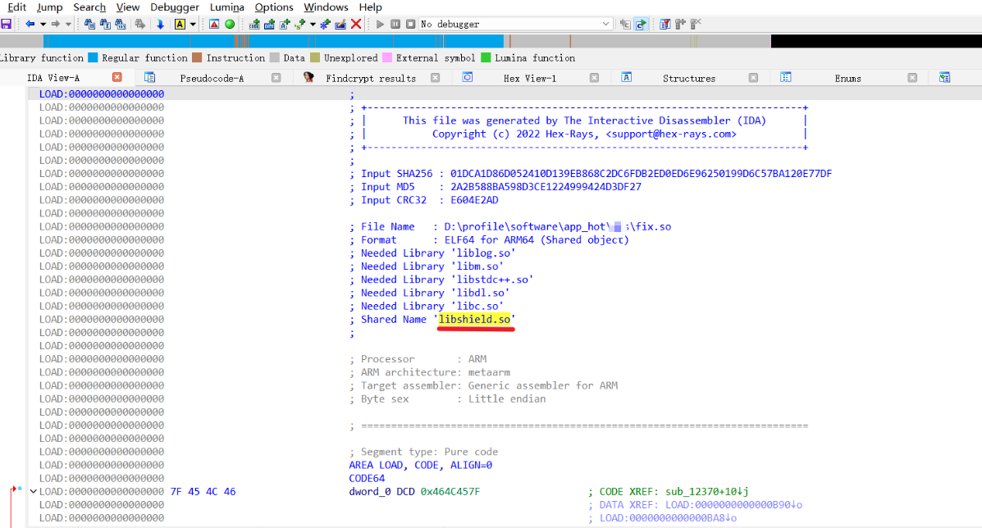Image resolution: width=982 pixels, height=528 pixels.
Task: Click the green circle icon
Action: (230, 24)
